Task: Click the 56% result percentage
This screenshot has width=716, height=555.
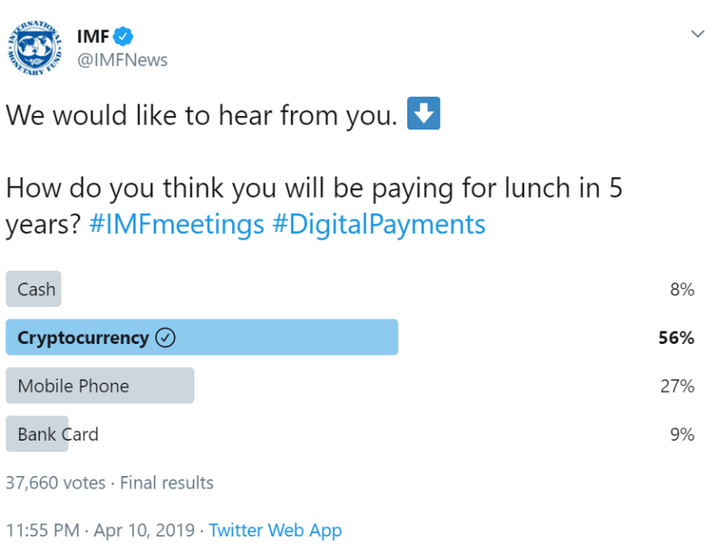Action: [x=676, y=338]
